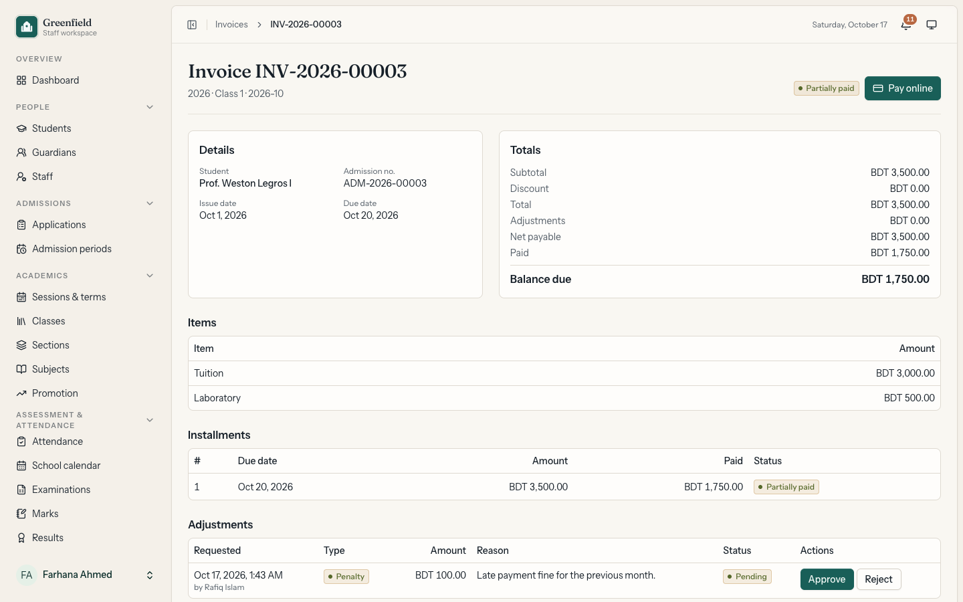This screenshot has width=963, height=602.
Task: Collapse the People section chevron
Action: coord(150,107)
